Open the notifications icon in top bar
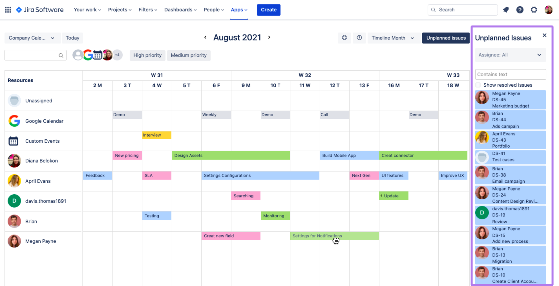 click(x=506, y=10)
